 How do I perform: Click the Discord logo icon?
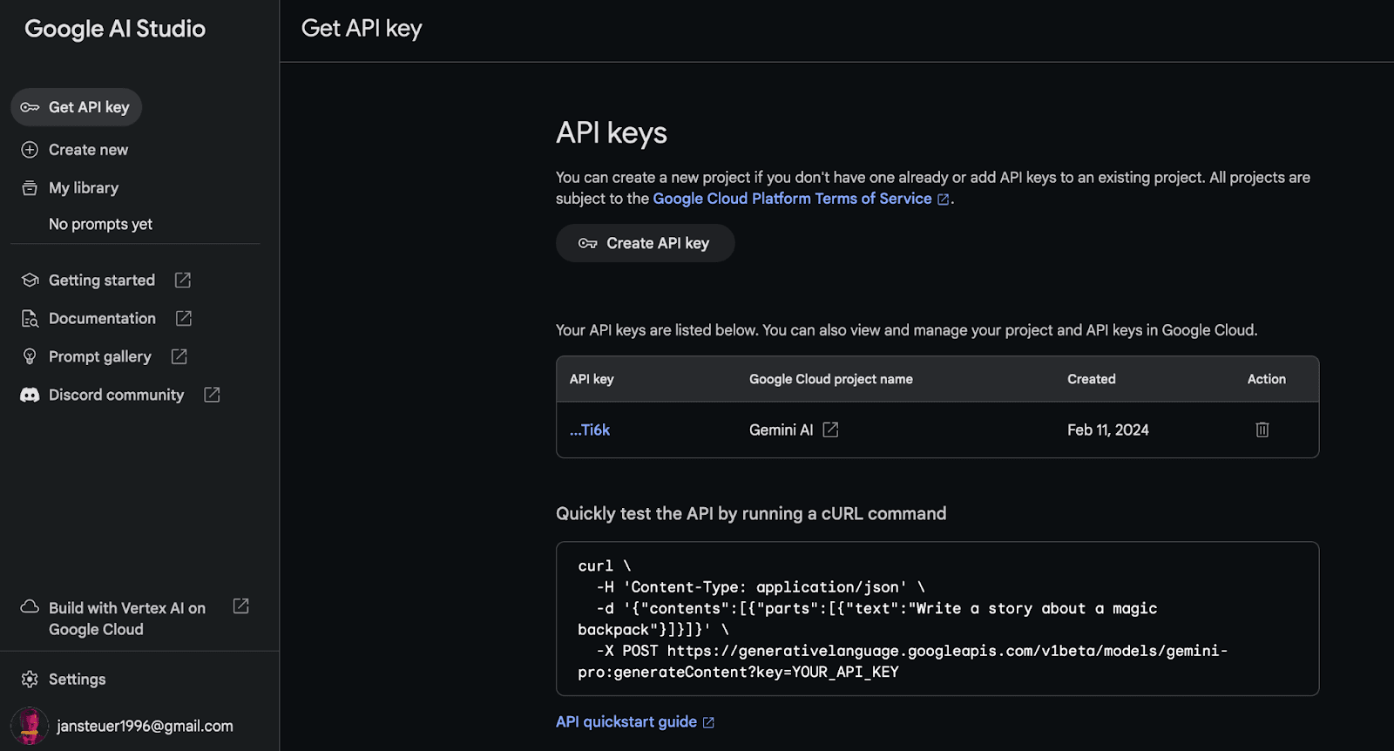click(30, 396)
